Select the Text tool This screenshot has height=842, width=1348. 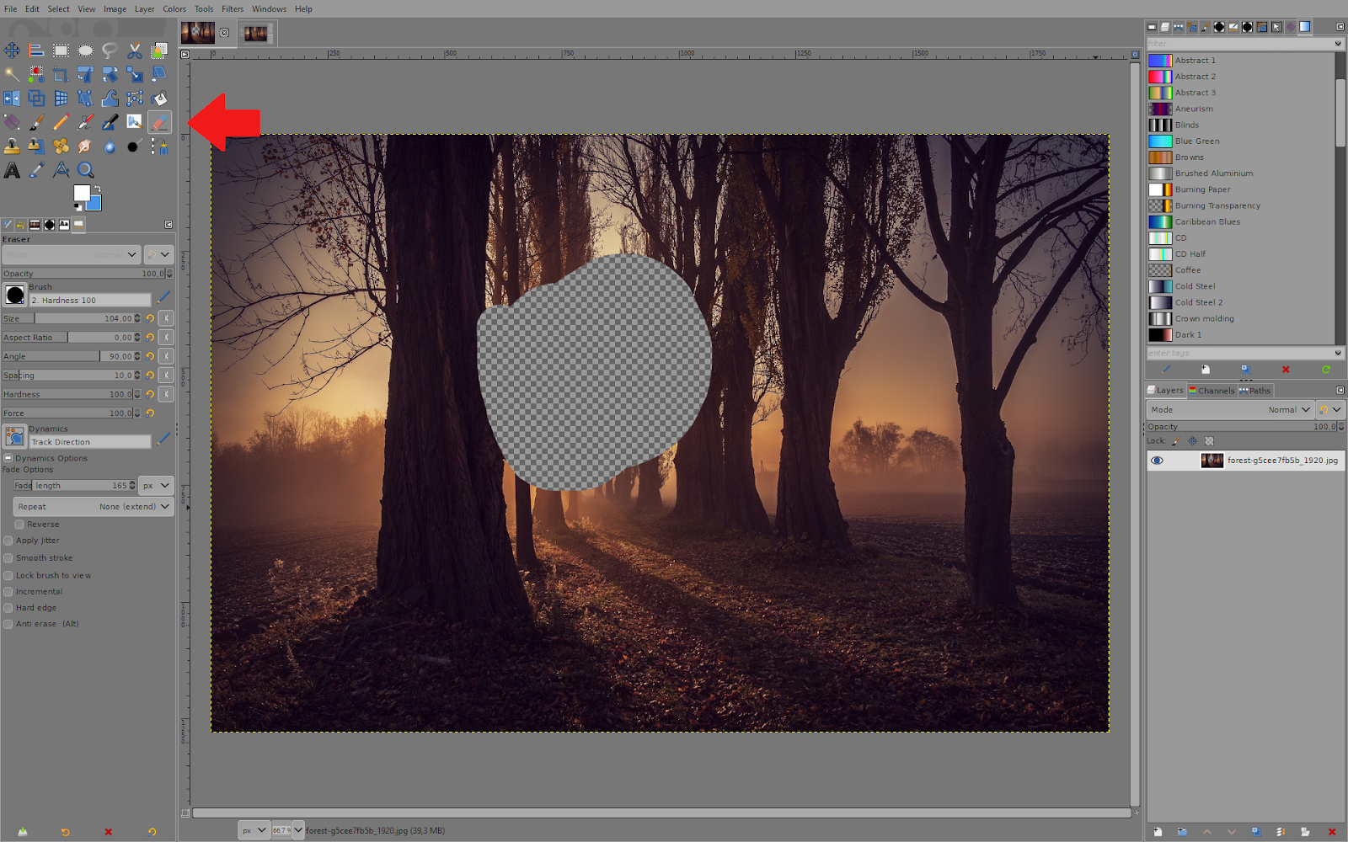click(12, 171)
